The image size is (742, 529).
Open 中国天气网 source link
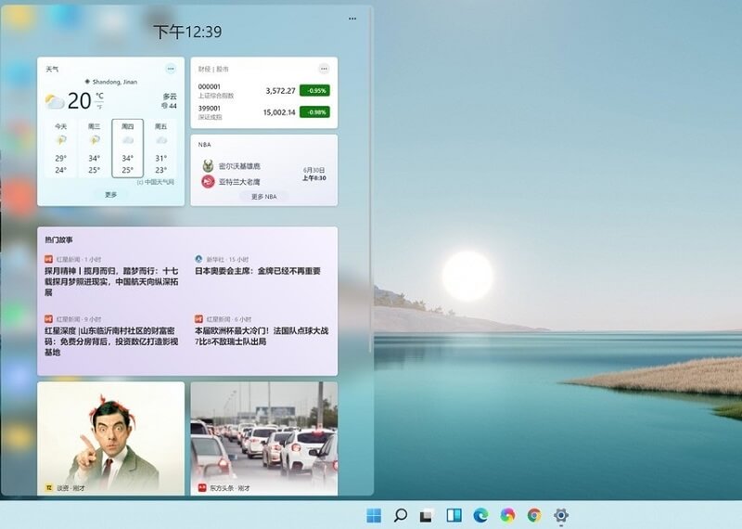point(156,182)
